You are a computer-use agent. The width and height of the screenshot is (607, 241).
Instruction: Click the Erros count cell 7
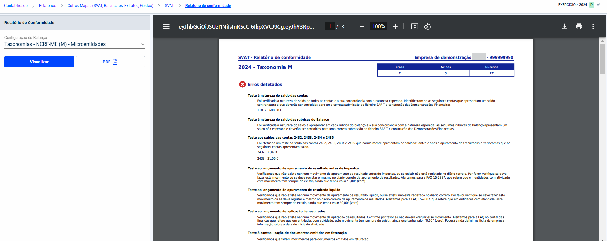[x=400, y=73]
